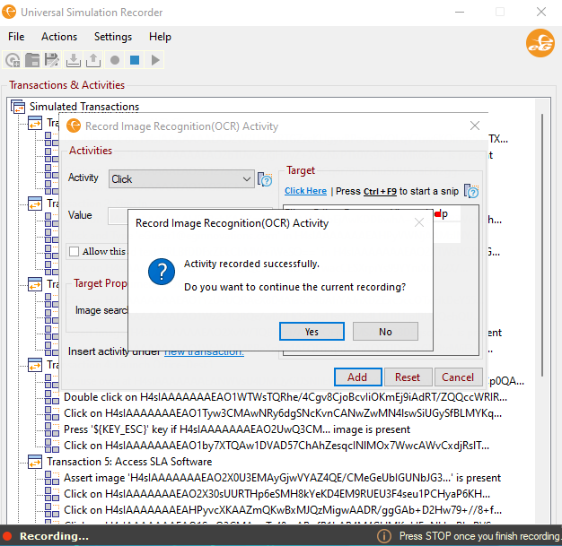
Task: Click the play toolbar button
Action: [x=155, y=60]
